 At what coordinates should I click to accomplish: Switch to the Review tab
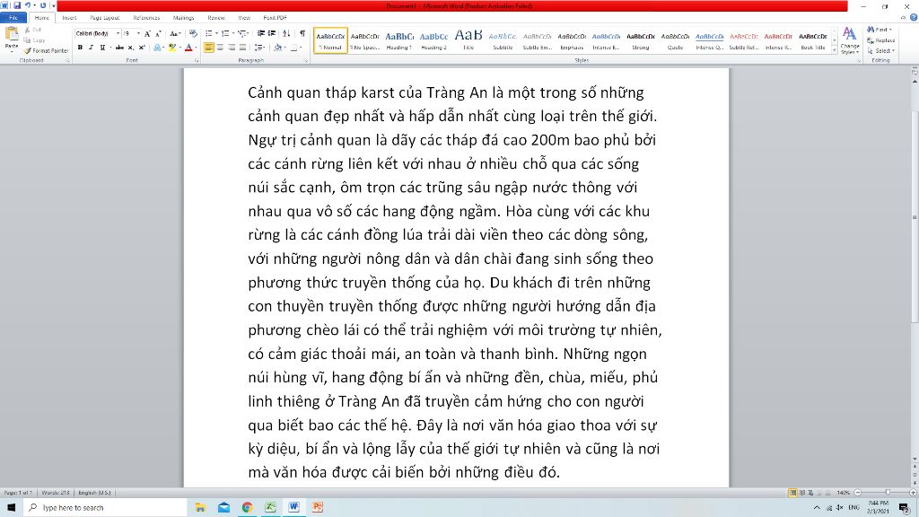point(215,18)
